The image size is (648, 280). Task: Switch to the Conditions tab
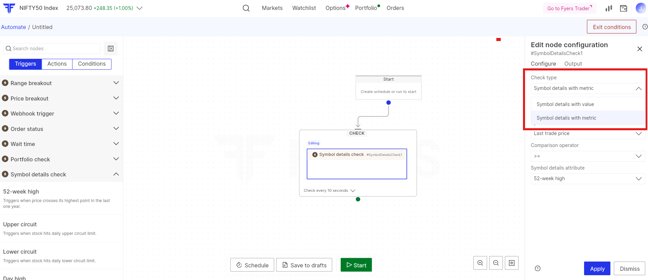[x=92, y=64]
